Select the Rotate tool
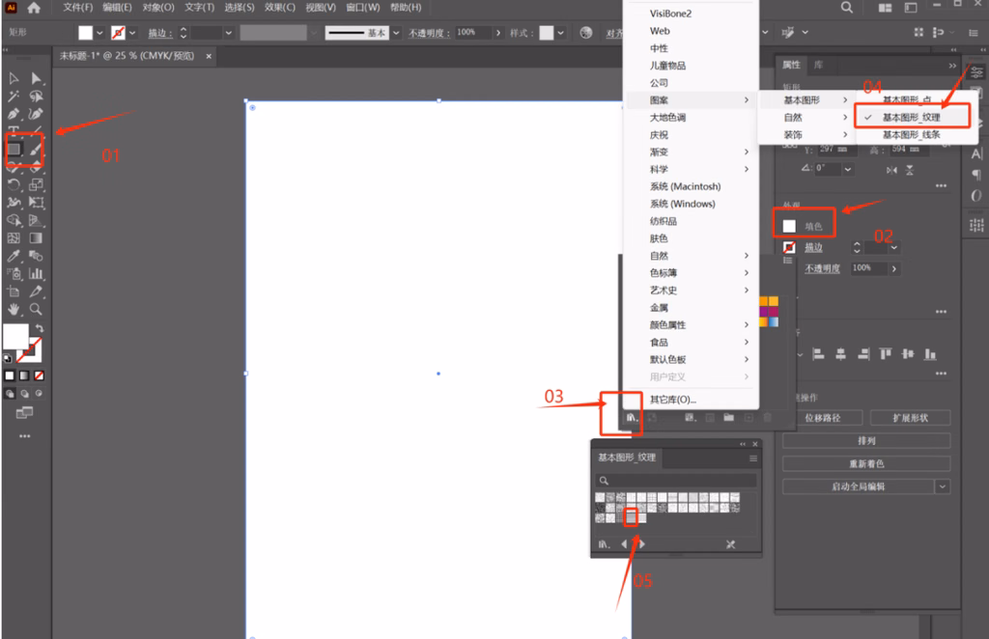Screen dimensions: 989x639 [14, 184]
